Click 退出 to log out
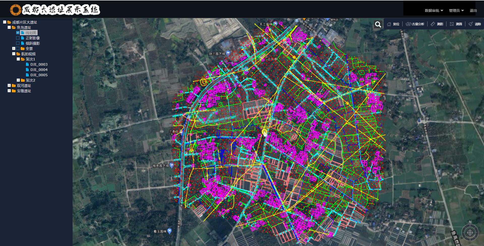This screenshot has height=246, width=484. coord(473,11)
